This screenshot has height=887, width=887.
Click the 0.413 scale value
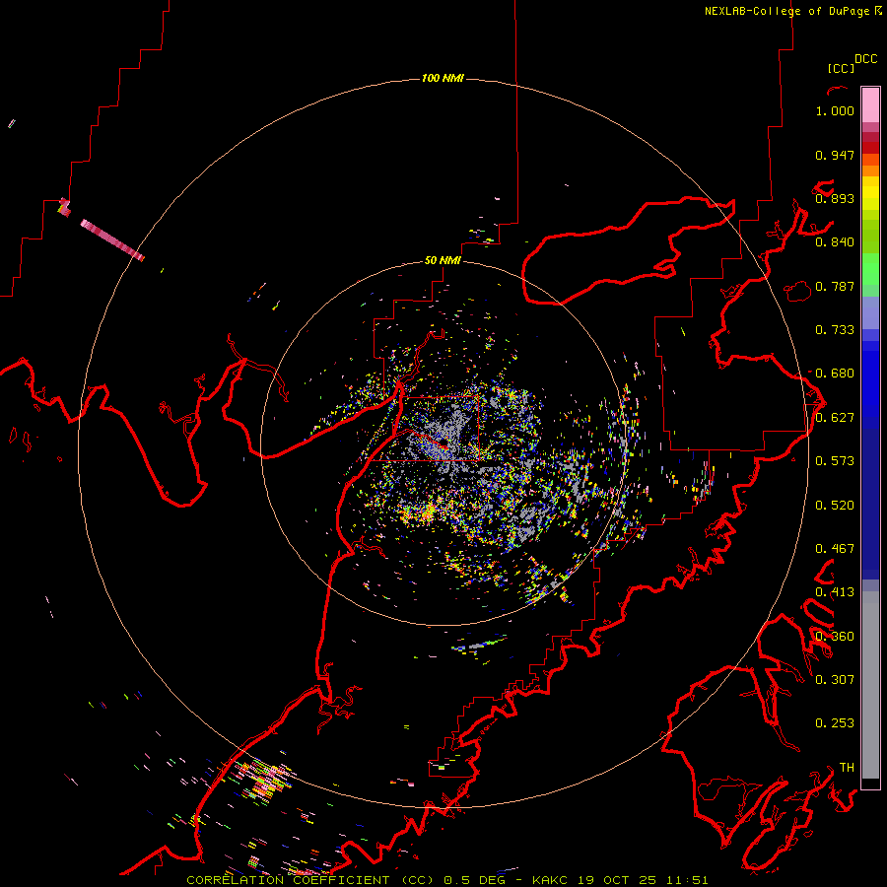click(835, 592)
